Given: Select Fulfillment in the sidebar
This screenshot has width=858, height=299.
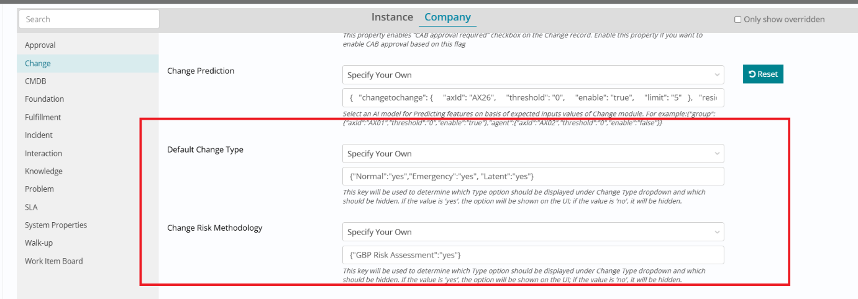Looking at the screenshot, I should point(43,117).
